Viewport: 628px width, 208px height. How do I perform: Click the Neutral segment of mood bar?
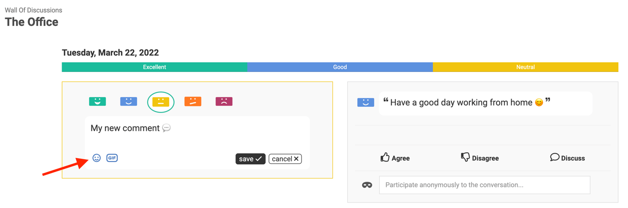(525, 67)
